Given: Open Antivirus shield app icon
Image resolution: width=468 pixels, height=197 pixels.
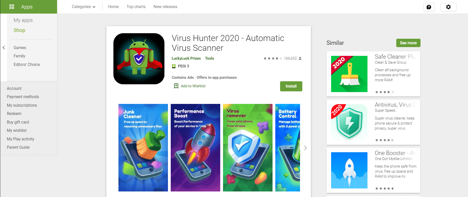Looking at the screenshot, I should point(349,122).
